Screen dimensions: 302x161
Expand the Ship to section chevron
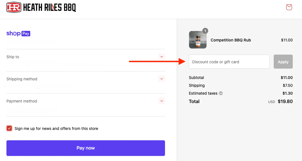pyautogui.click(x=162, y=57)
